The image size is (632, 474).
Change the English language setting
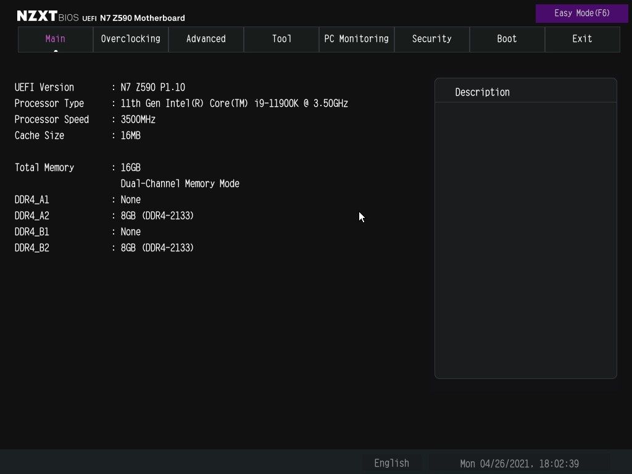point(391,463)
